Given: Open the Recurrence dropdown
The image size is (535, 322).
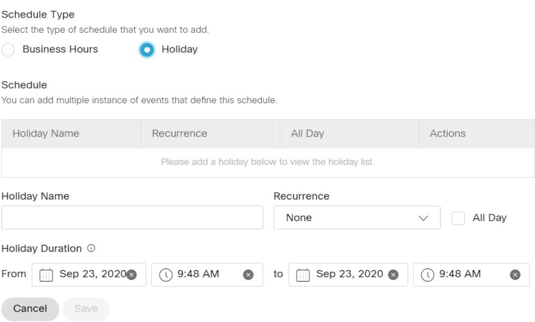Looking at the screenshot, I should click(x=357, y=218).
